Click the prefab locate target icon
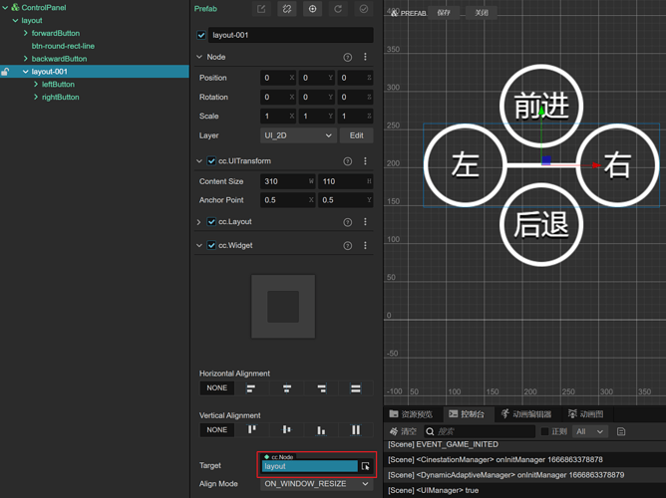 tap(312, 9)
